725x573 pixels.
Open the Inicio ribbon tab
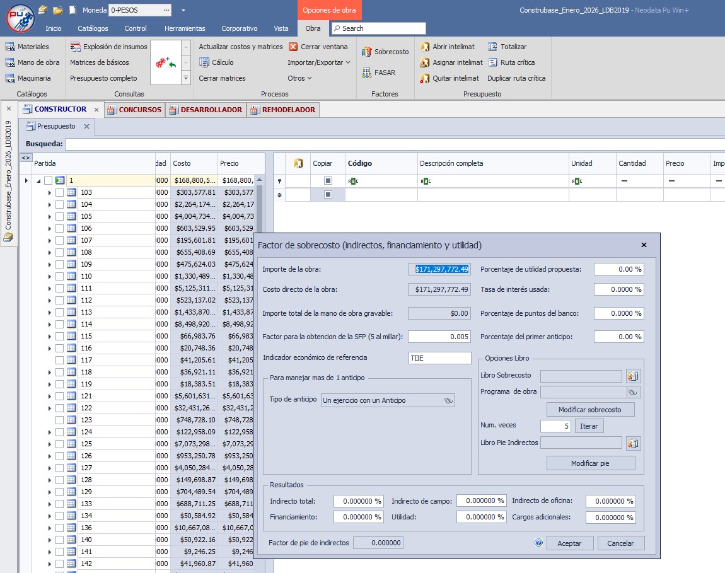click(53, 28)
